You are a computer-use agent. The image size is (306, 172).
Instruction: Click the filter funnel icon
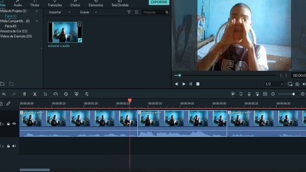[129, 12]
